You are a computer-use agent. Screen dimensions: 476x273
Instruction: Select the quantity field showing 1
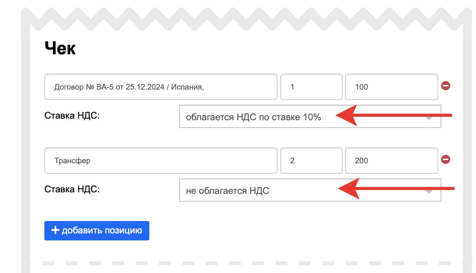pyautogui.click(x=311, y=87)
